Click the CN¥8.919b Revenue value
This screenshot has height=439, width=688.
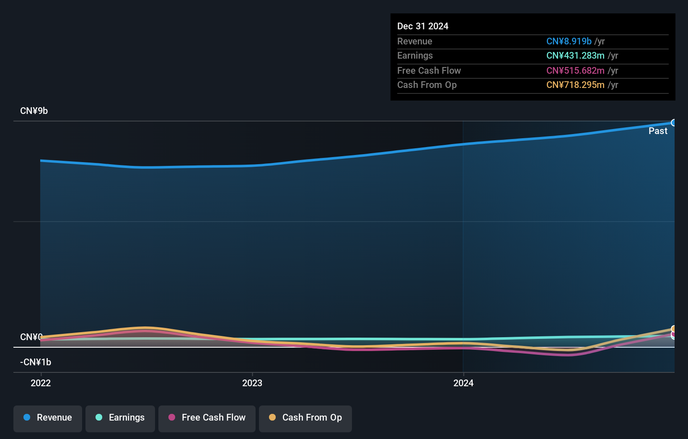tap(569, 41)
